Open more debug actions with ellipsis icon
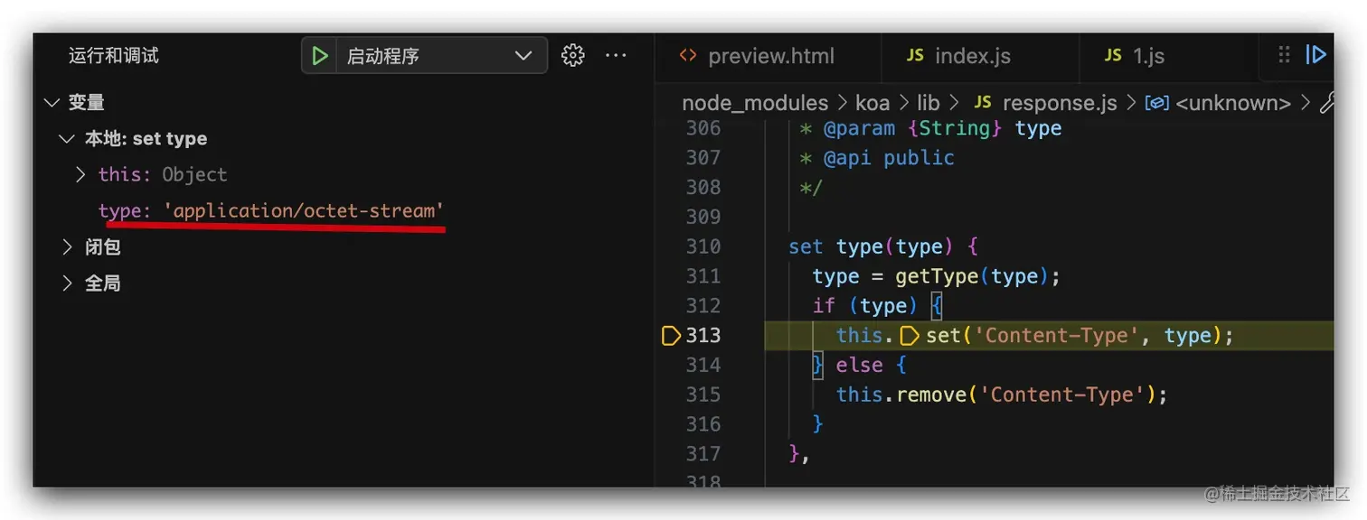 tap(616, 55)
